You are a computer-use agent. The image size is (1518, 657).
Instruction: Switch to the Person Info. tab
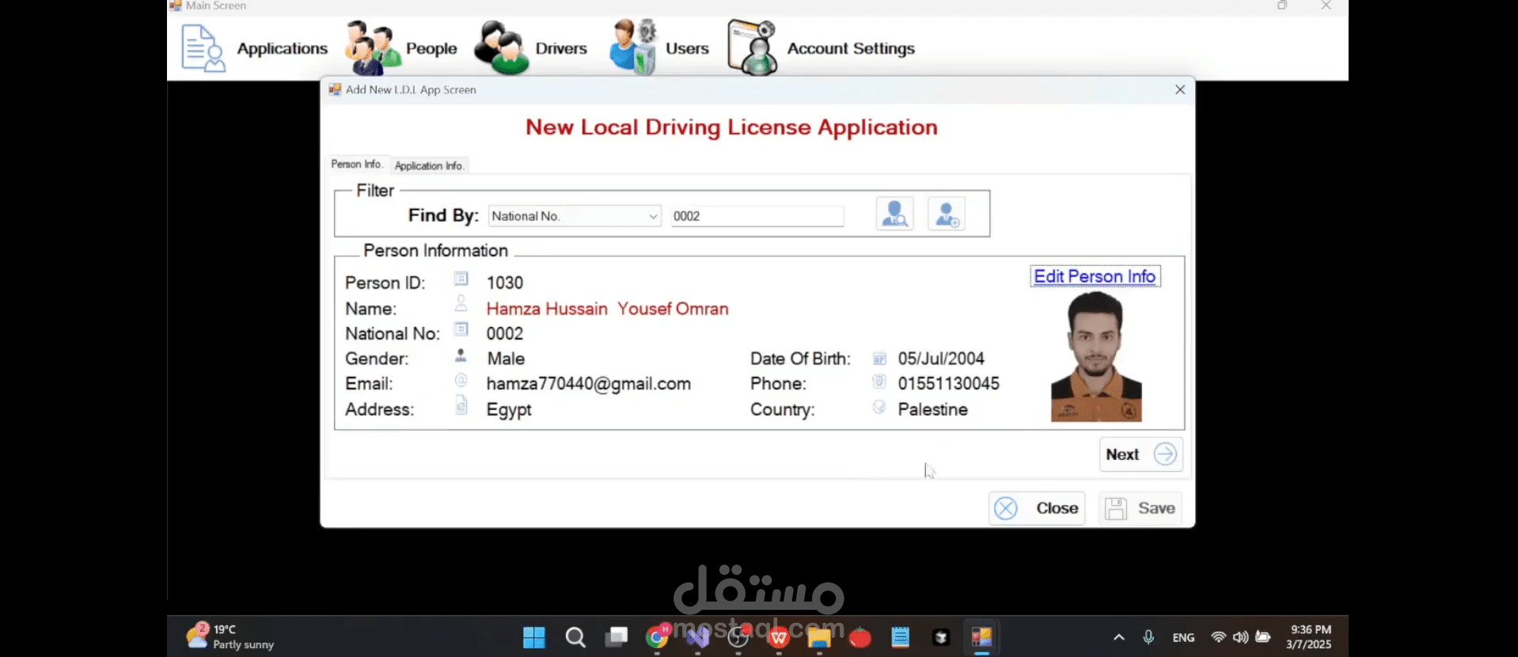[357, 164]
